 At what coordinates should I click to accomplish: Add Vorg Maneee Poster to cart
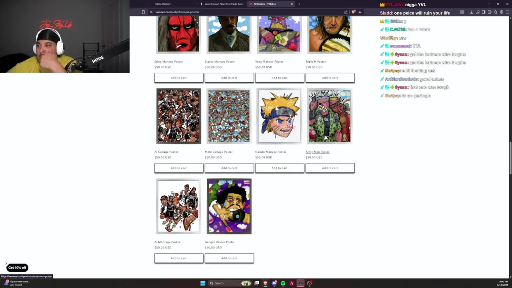280,78
